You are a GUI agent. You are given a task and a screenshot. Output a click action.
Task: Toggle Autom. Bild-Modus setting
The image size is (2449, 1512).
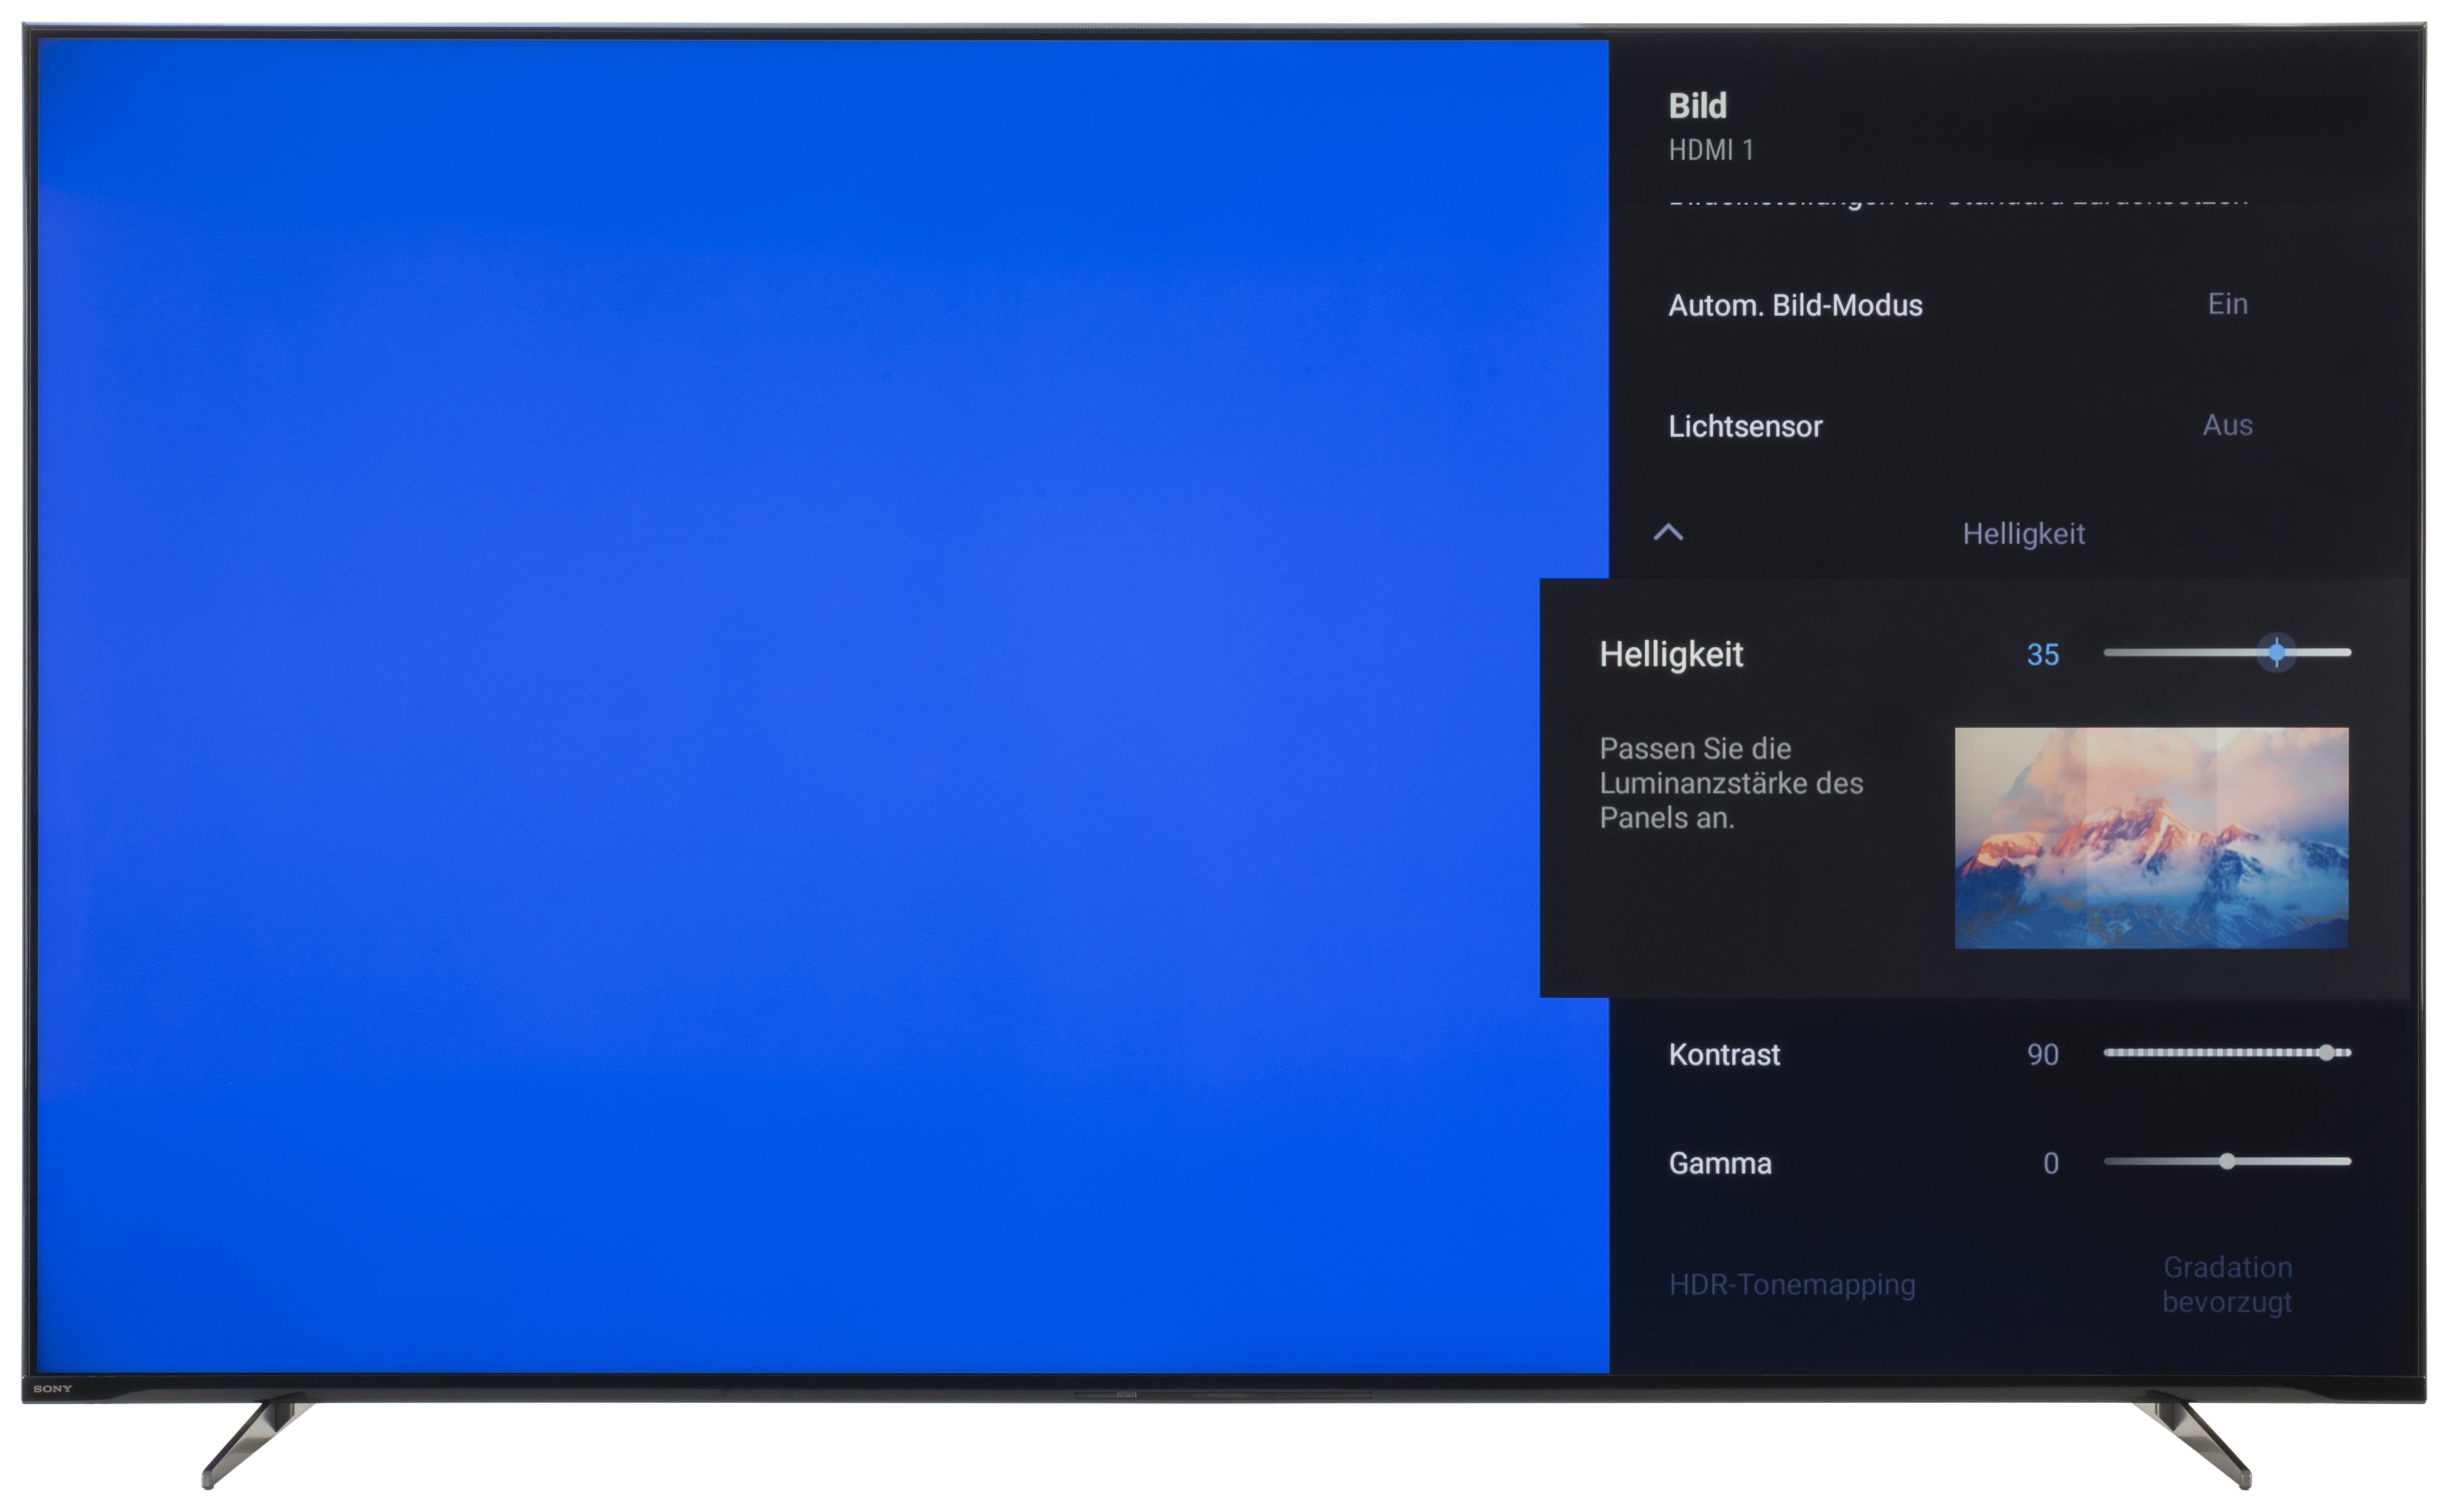point(1795,305)
